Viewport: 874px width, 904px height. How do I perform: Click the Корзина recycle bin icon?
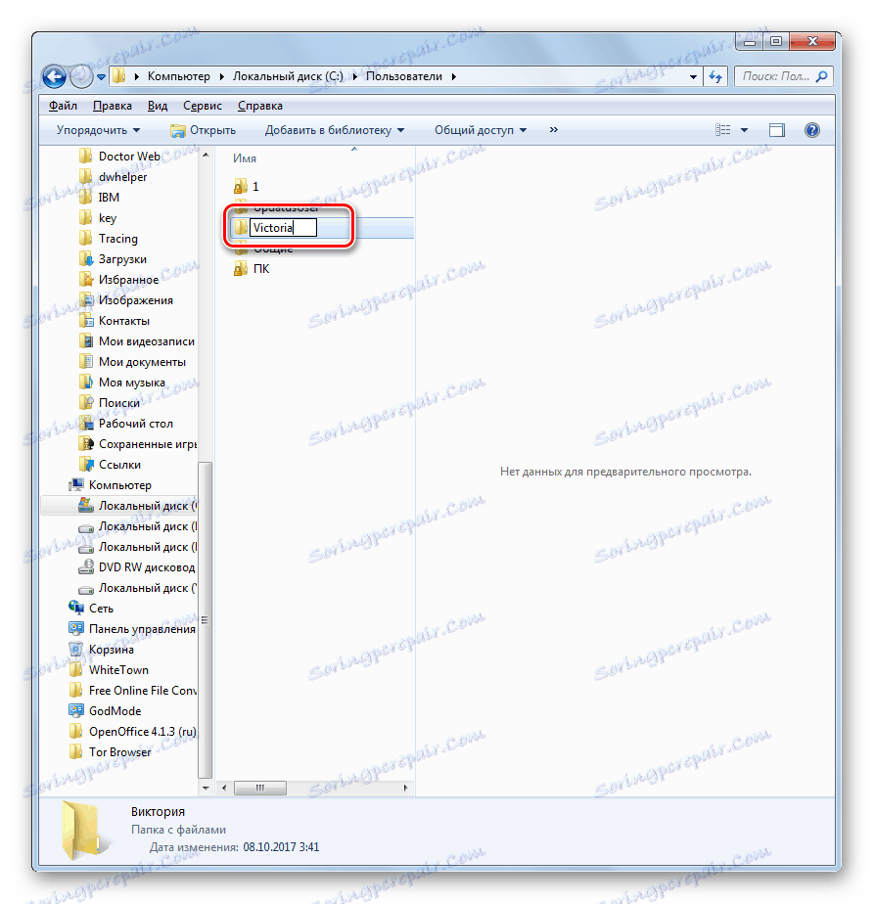coord(76,650)
